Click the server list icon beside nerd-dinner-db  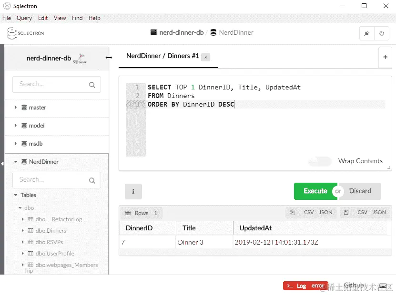click(153, 32)
